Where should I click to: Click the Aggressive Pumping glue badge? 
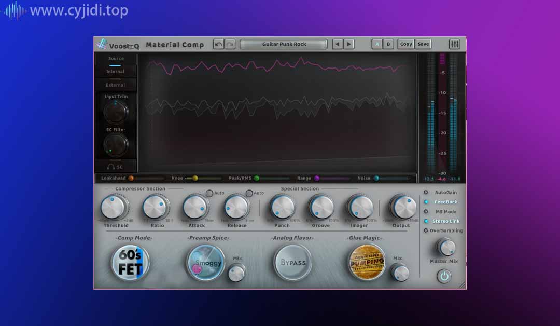coord(367,263)
